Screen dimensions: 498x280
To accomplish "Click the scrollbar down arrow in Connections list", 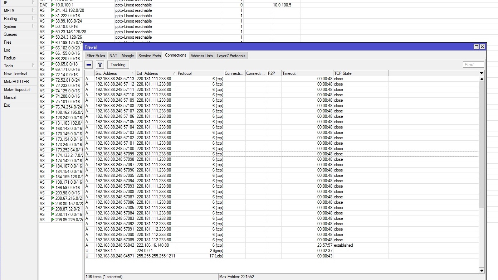I will [482, 271].
